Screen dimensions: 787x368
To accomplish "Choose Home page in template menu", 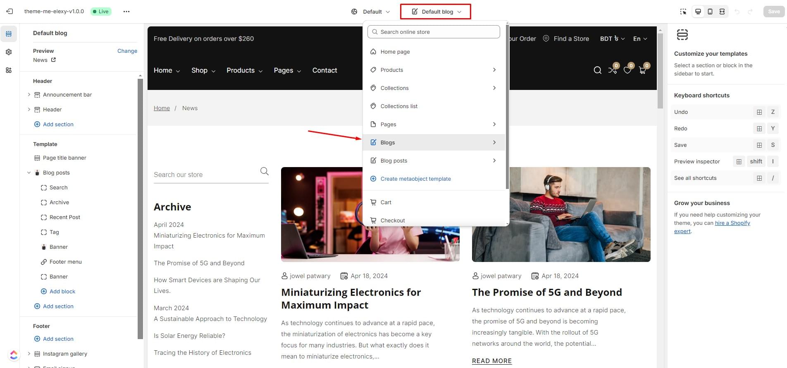I will [395, 52].
